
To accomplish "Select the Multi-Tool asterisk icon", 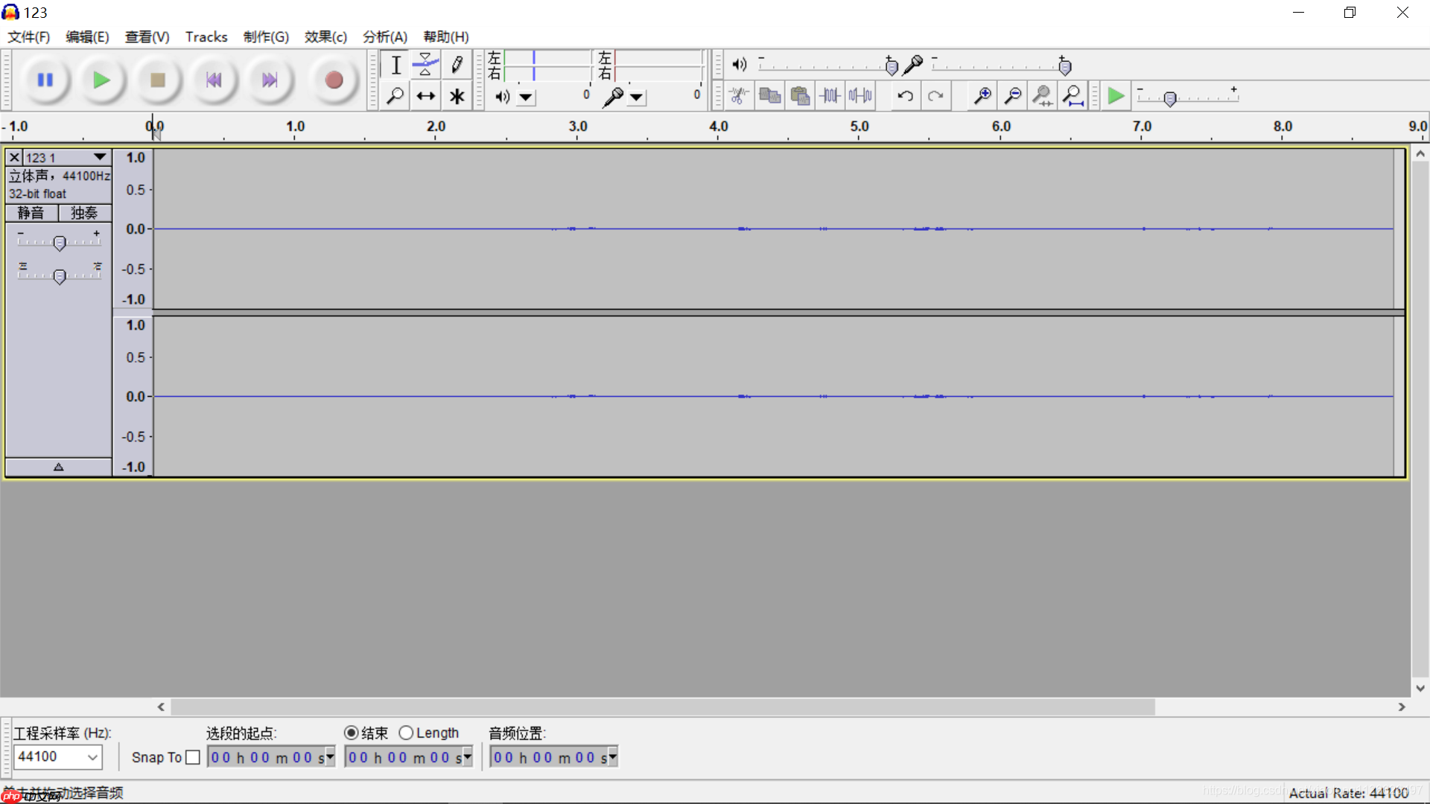I will (x=457, y=96).
